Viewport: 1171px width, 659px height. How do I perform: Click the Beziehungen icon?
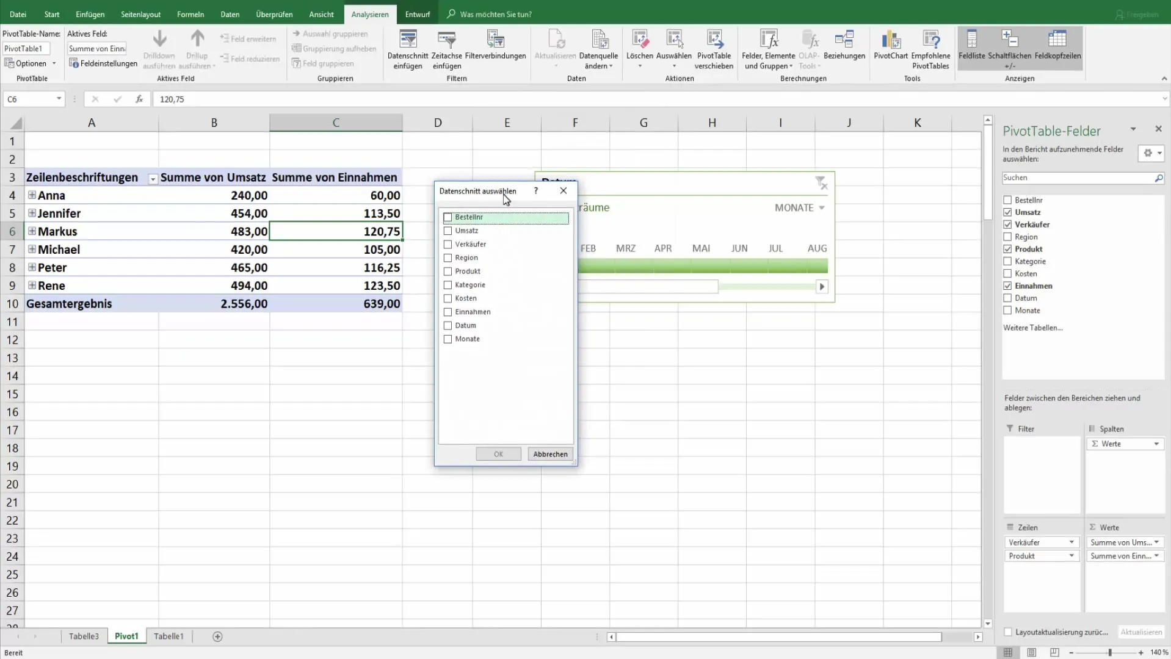[x=844, y=40]
